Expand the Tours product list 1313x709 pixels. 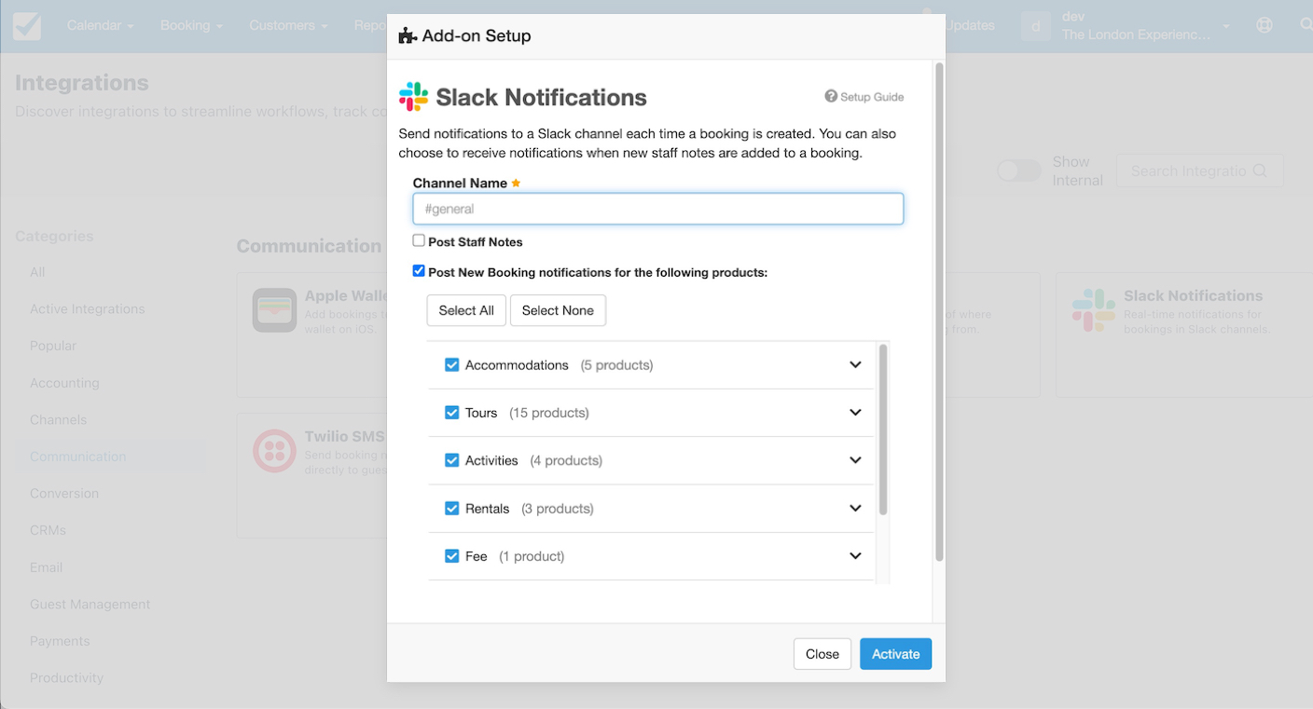(x=855, y=413)
